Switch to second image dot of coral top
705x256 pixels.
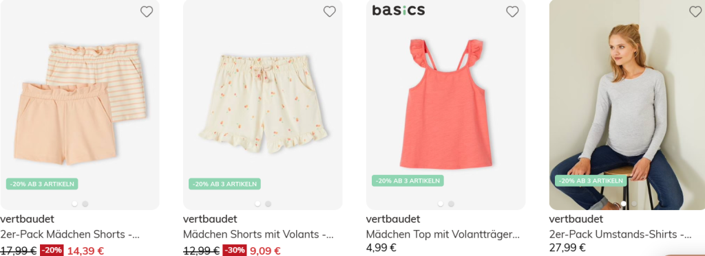tap(452, 204)
